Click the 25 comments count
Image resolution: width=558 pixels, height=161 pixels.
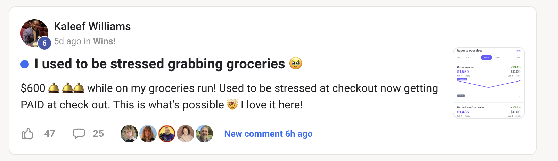tap(98, 134)
